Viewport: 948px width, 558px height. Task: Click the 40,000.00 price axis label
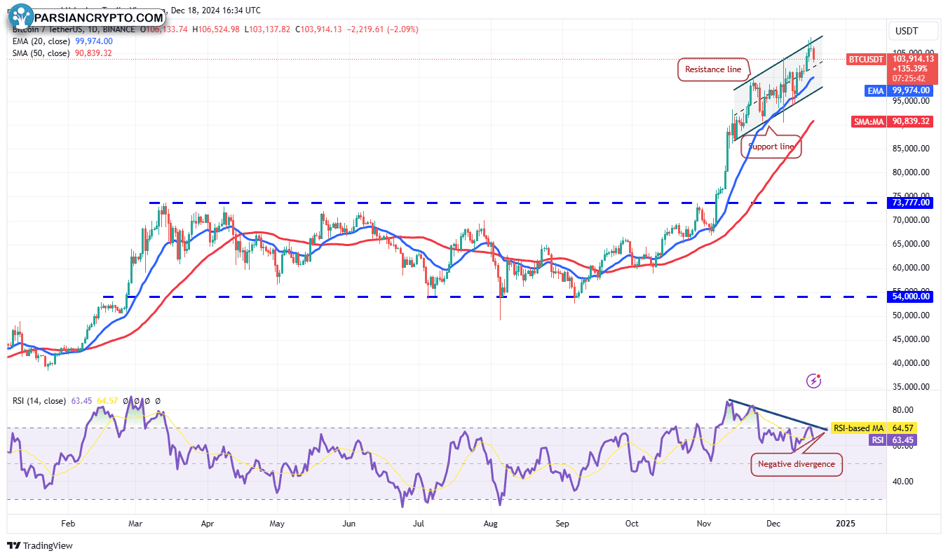(911, 363)
